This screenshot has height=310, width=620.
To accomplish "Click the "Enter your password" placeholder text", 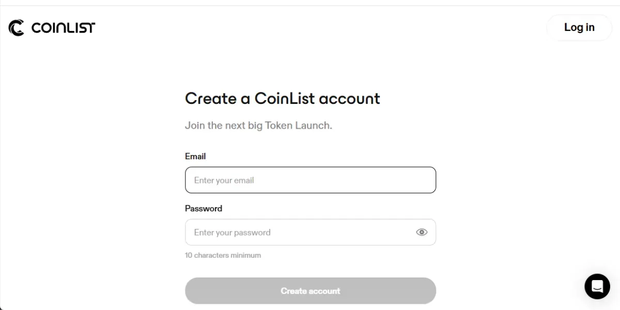I will click(232, 233).
